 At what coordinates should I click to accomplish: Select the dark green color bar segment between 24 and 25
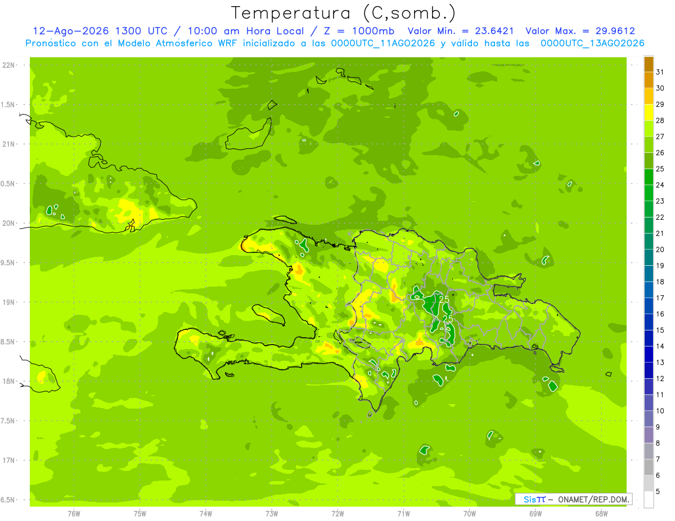649,176
